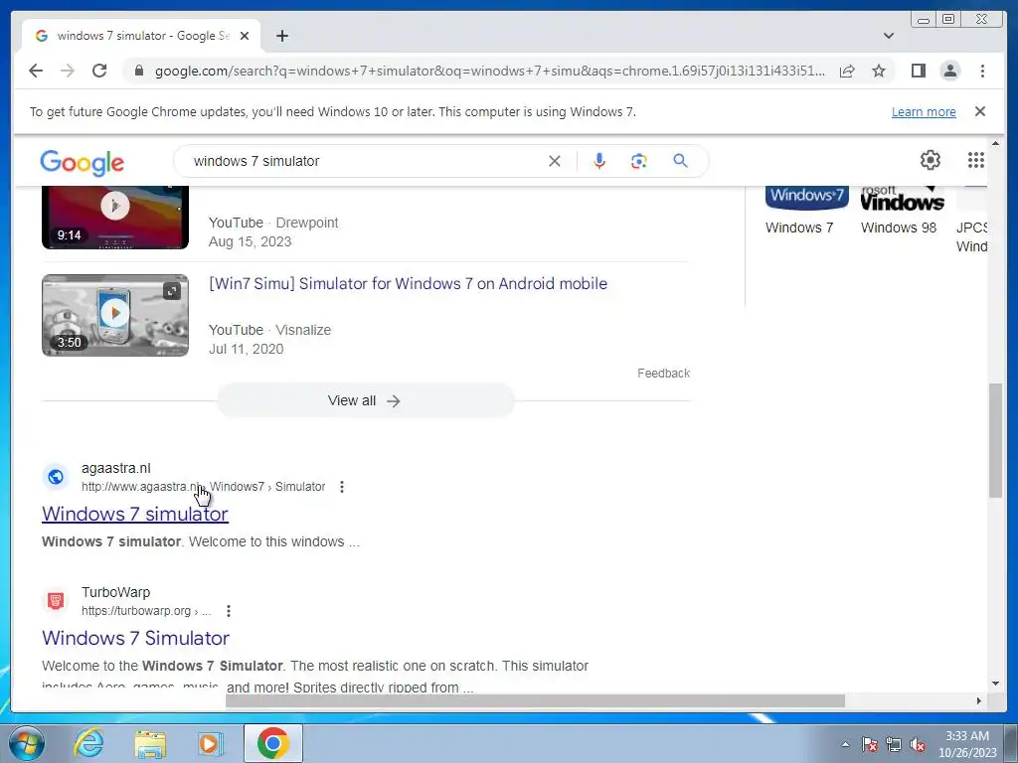This screenshot has height=763, width=1018.
Task: Go back to the previous page
Action: click(x=36, y=71)
